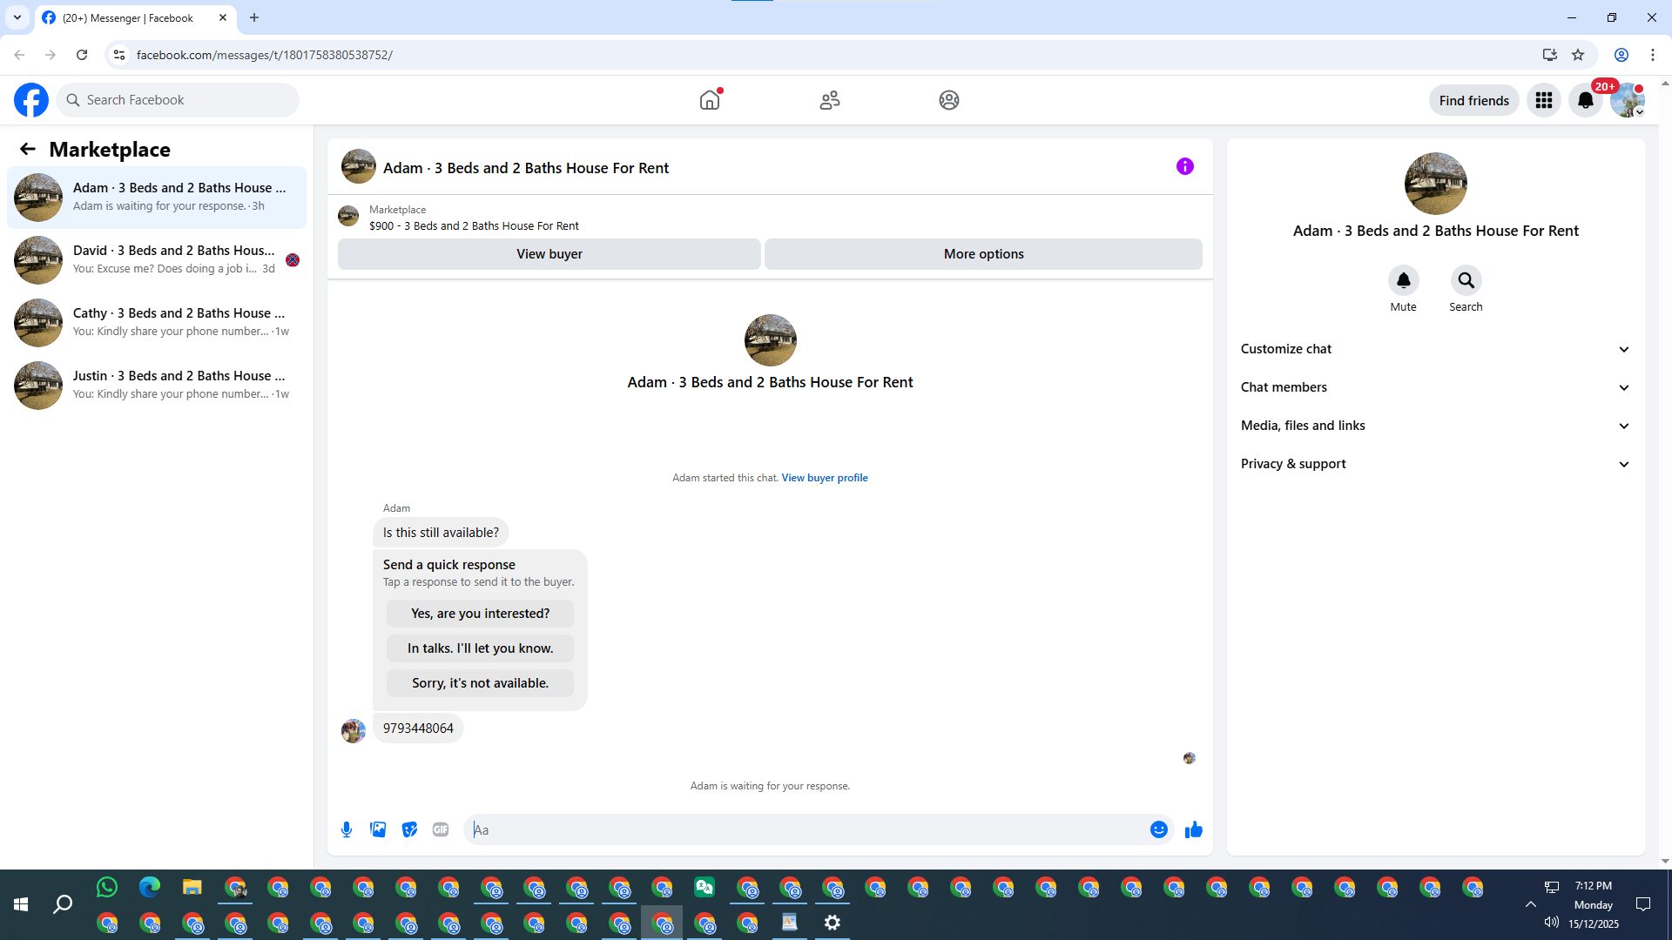Image resolution: width=1672 pixels, height=940 pixels.
Task: Click the chat header profile picture
Action: pos(359,166)
